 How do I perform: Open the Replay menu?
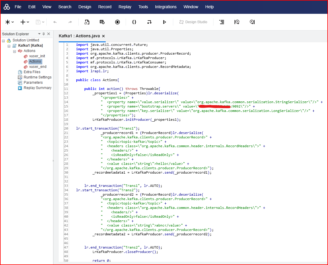pyautogui.click(x=125, y=7)
